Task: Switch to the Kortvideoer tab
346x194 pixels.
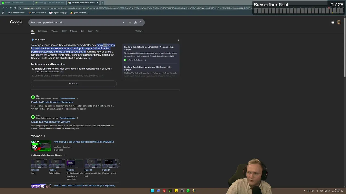Action: pos(43,31)
